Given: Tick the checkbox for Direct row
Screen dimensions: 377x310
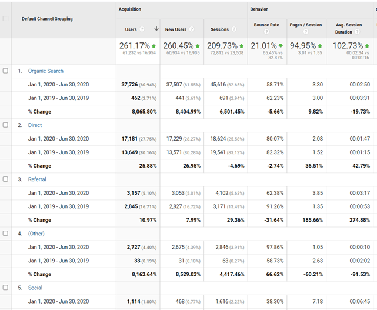Looking at the screenshot, I should 6,125.
